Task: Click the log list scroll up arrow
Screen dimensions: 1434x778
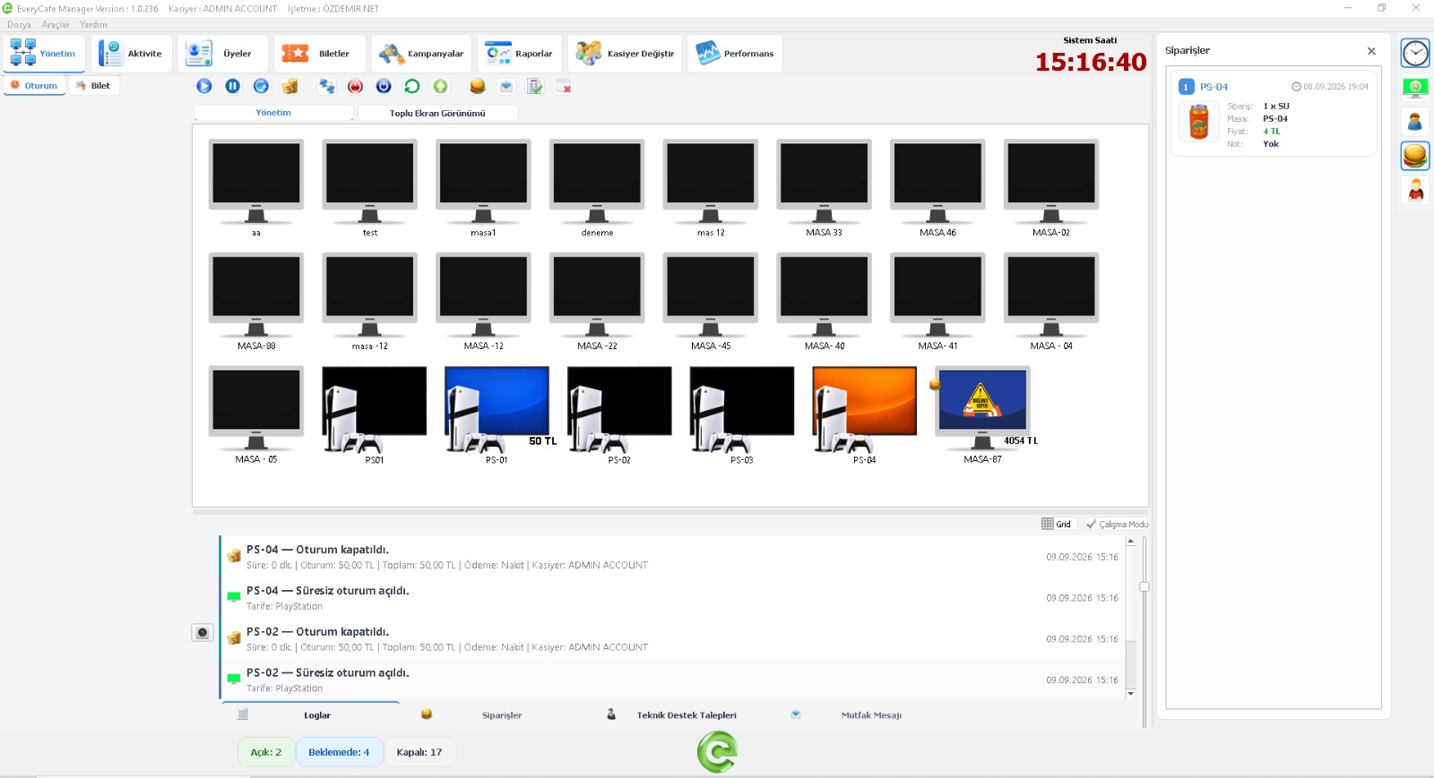Action: (x=1130, y=541)
